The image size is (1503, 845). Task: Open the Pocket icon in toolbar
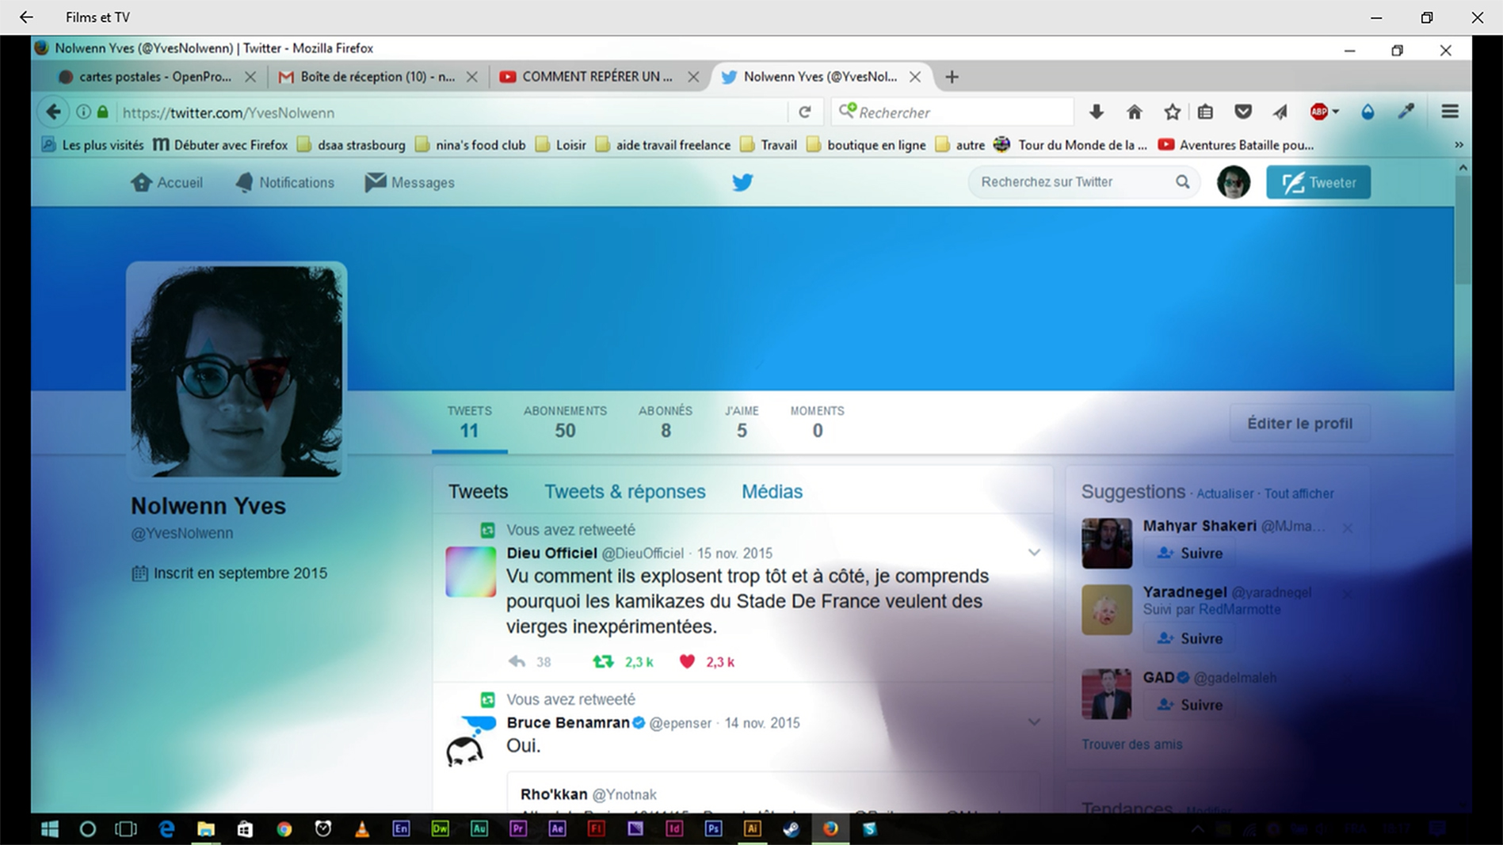[1243, 112]
